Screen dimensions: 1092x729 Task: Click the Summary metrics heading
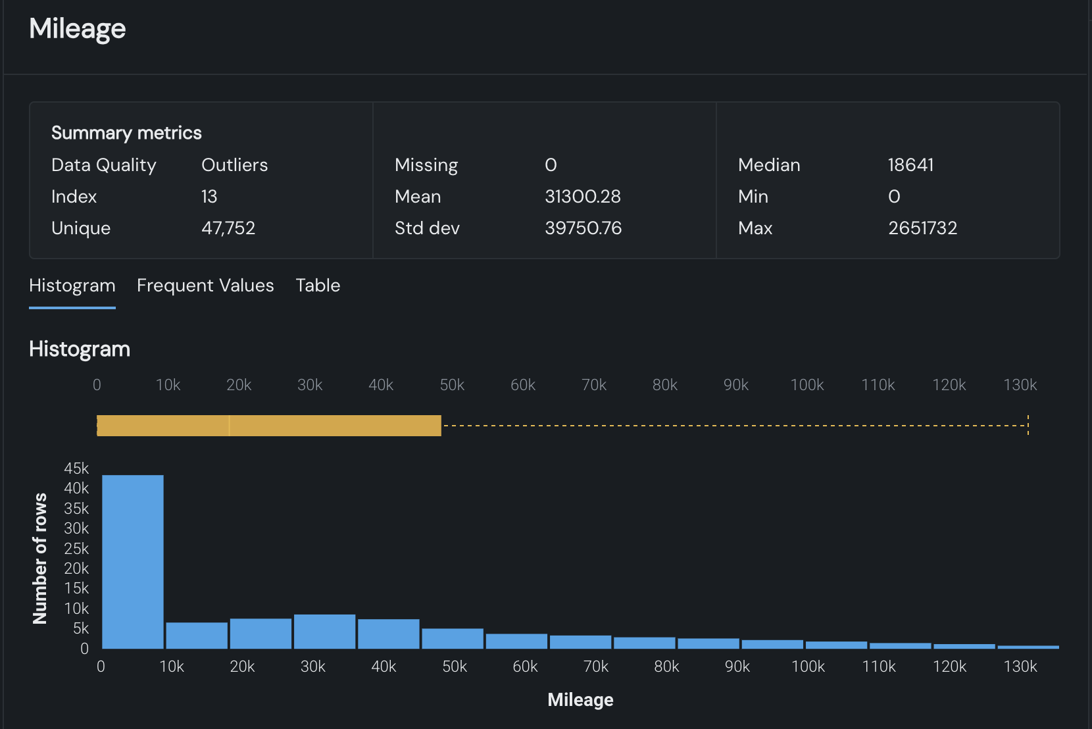click(126, 132)
